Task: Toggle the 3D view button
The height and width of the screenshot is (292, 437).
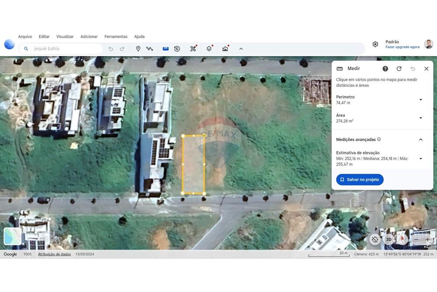Action: 388,239
